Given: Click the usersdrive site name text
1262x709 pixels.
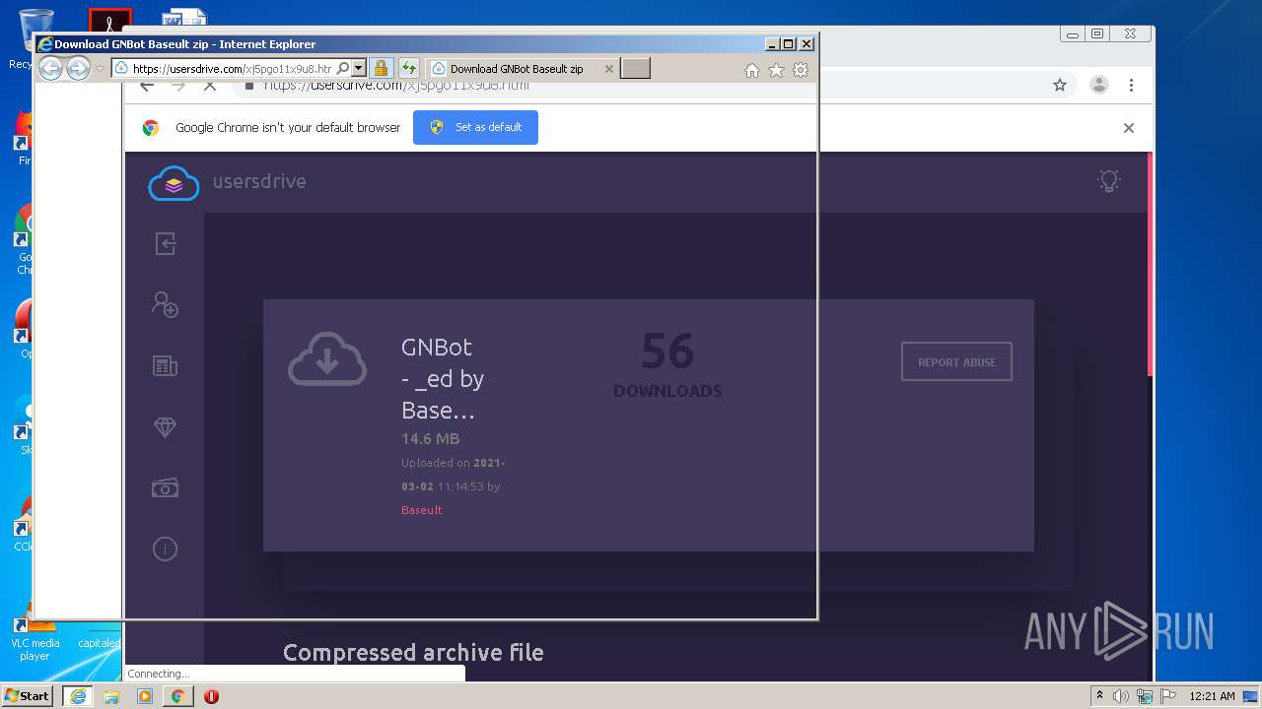Looking at the screenshot, I should [259, 181].
